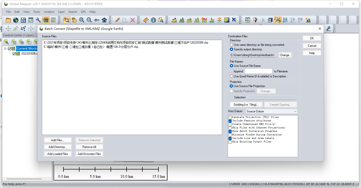Viewport: 361px width, 188px height.
Task: Select the Zoom magnifier tool
Action: coord(66,20)
